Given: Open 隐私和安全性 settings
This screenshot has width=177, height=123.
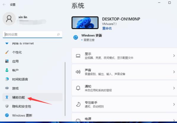Looking at the screenshot, I should [x=32, y=106].
